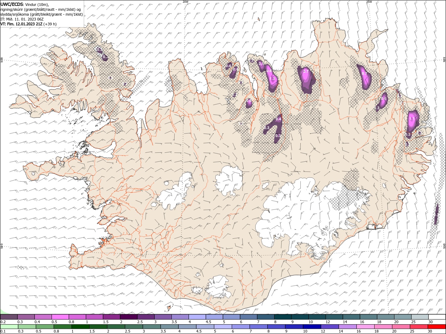
Task: Pick the palest green 0.1 rain scale swatch
Action: pos(9,327)
